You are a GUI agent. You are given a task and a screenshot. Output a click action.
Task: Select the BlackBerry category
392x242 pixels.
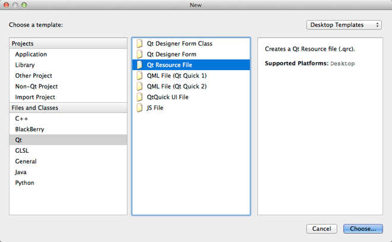tap(30, 129)
